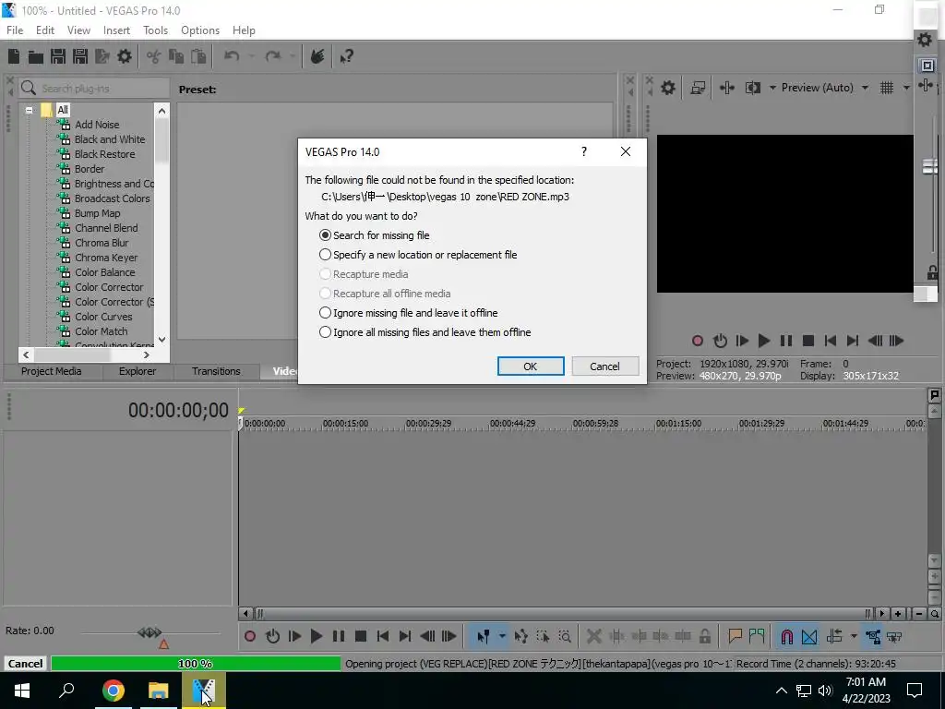This screenshot has height=709, width=945.
Task: Open the Insert menu
Action: pos(116,30)
